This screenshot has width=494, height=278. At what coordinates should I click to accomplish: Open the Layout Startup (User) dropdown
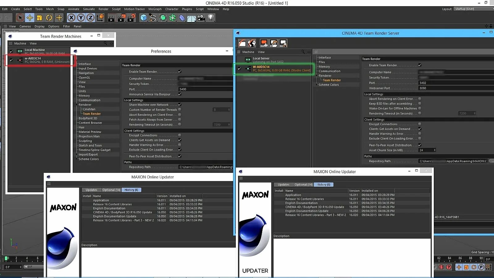(474, 9)
